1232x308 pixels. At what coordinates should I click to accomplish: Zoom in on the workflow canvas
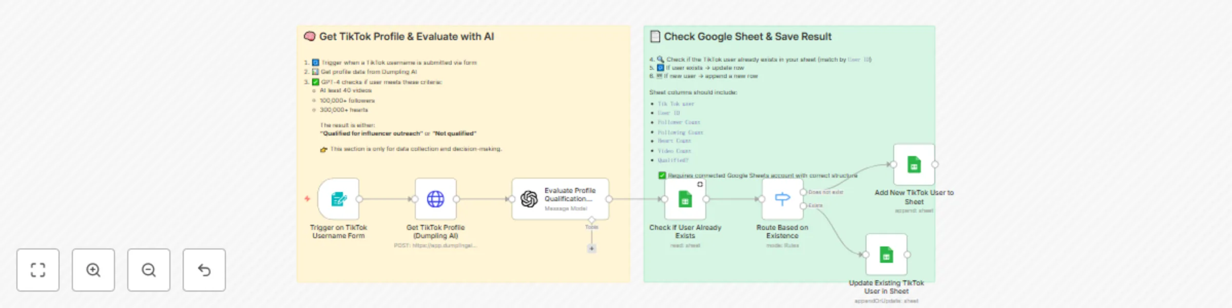(x=93, y=270)
